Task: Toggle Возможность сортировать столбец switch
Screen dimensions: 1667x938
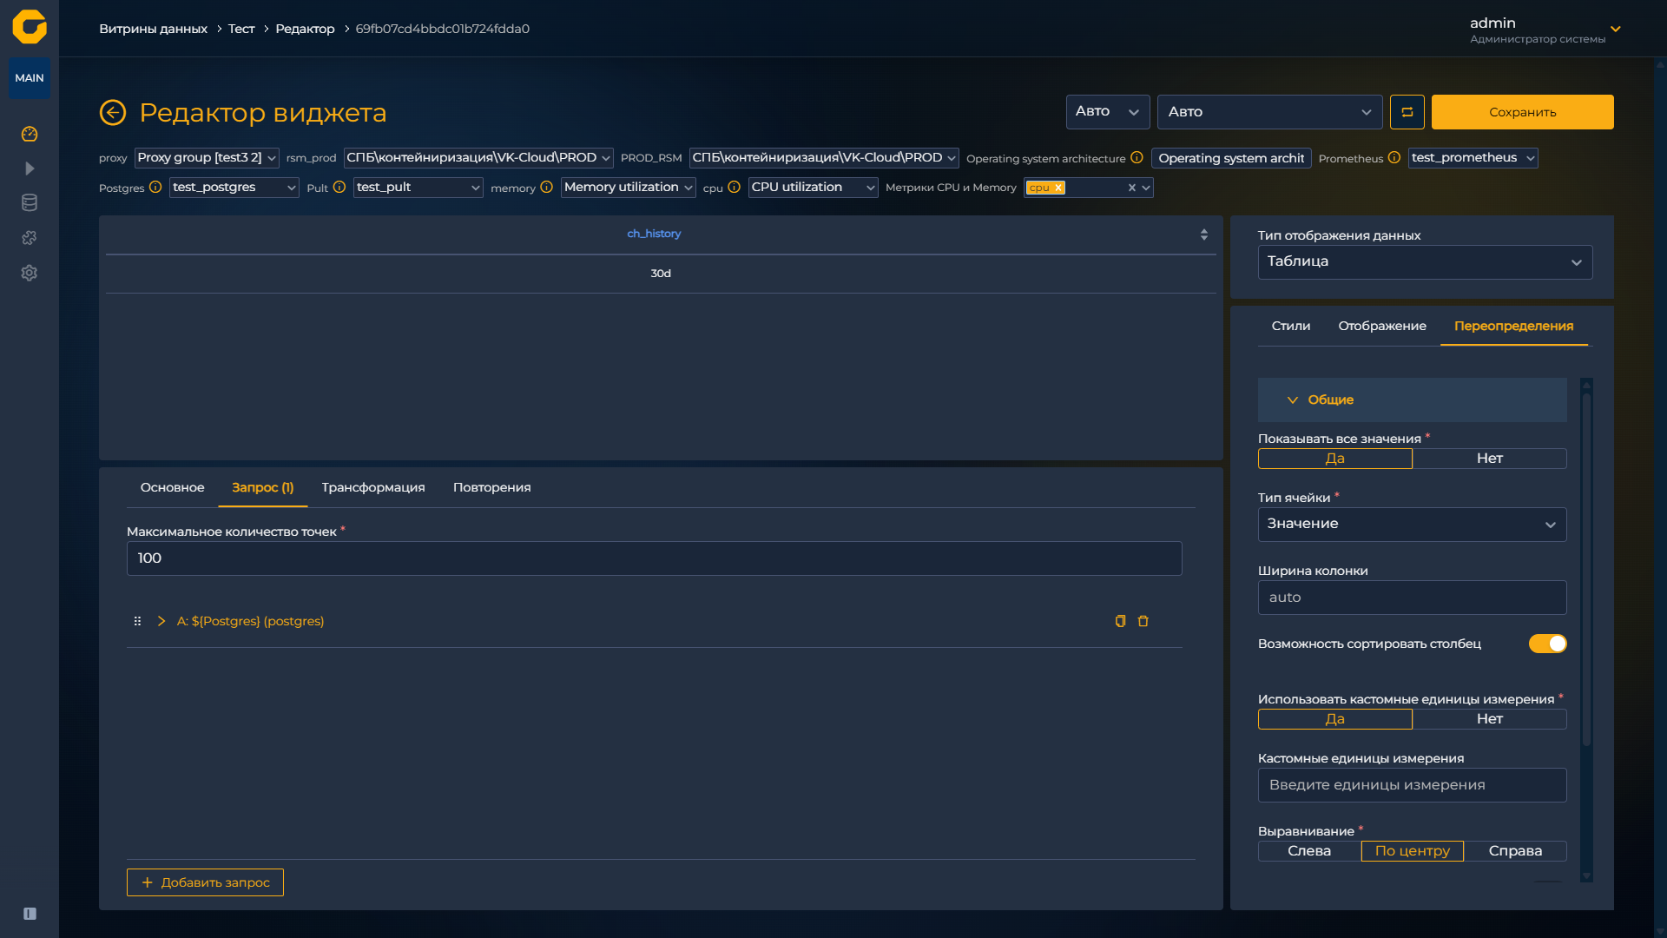Action: 1547,644
